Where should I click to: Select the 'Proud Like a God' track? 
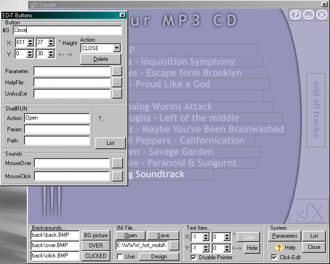(x=199, y=84)
